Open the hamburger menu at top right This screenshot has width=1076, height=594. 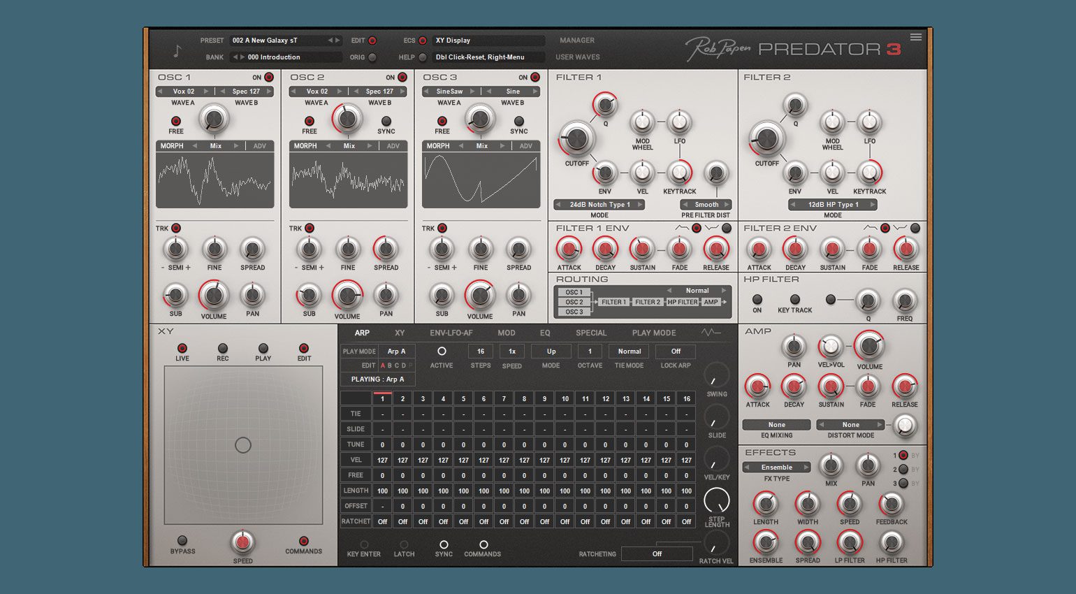point(915,37)
